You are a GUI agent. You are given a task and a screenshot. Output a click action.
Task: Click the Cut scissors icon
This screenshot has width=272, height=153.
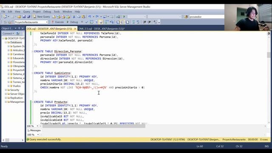74,17
